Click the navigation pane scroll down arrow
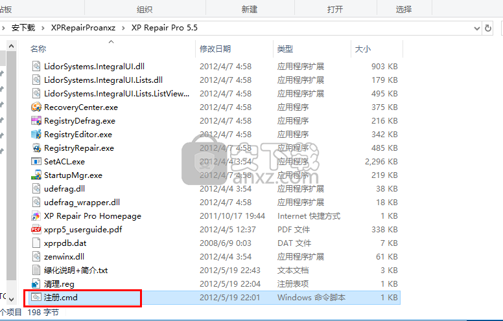 11,299
